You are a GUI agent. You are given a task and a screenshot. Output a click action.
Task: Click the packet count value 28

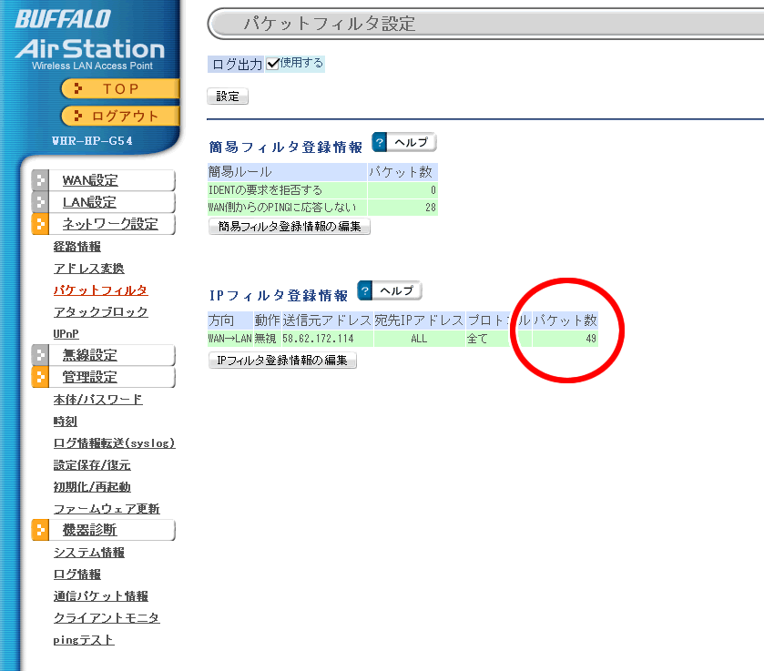(x=430, y=207)
